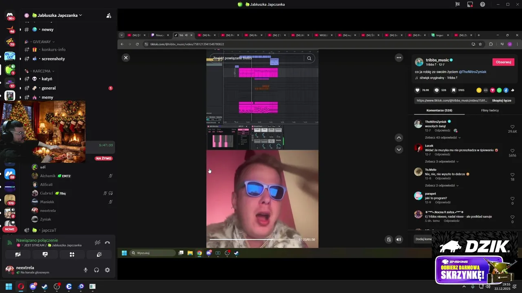Share video to Facebook icon
Screen dimensions: 522x293
pos(506,90)
